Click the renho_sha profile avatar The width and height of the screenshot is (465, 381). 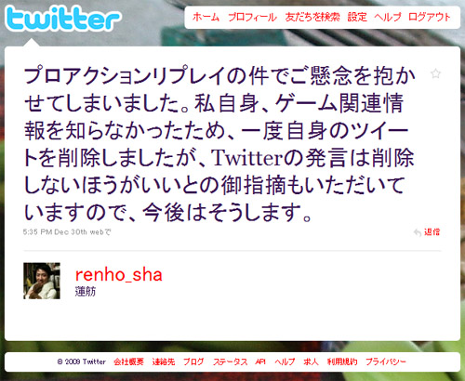(x=42, y=281)
